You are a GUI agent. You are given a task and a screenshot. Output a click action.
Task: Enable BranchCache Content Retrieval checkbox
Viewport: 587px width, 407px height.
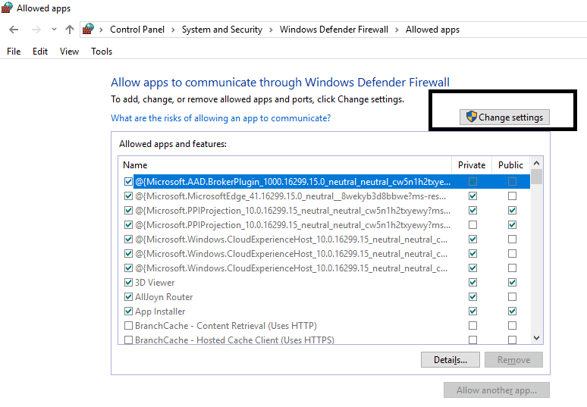coord(128,326)
